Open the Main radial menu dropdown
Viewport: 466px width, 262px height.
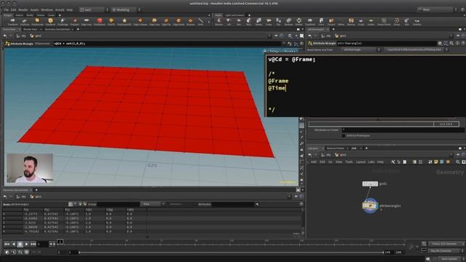[437, 9]
